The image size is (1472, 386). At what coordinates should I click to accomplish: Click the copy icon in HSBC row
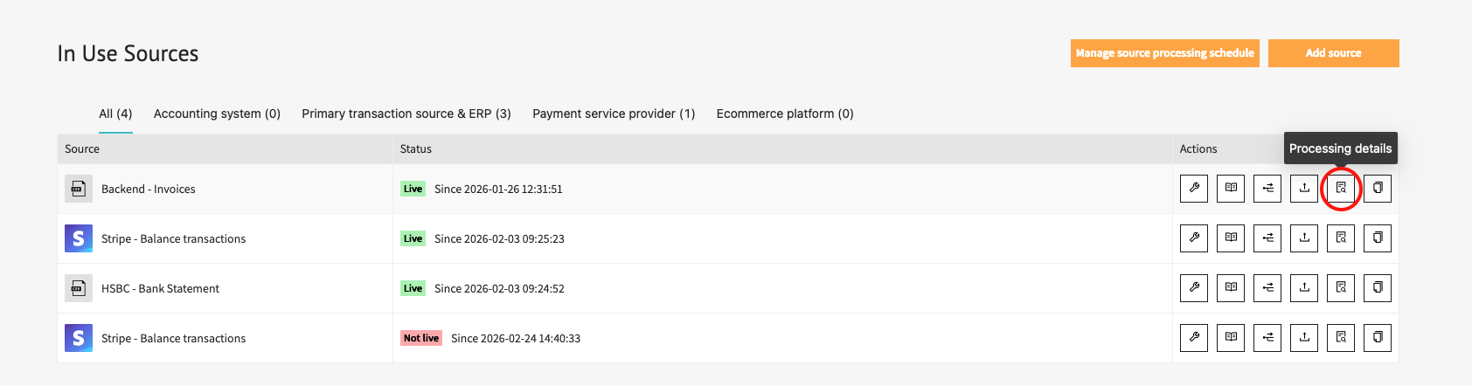pos(1378,288)
